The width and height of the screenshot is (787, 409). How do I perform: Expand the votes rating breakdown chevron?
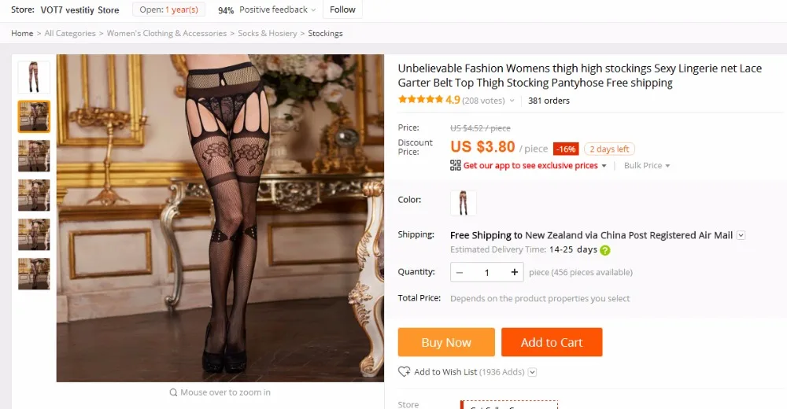tap(512, 101)
